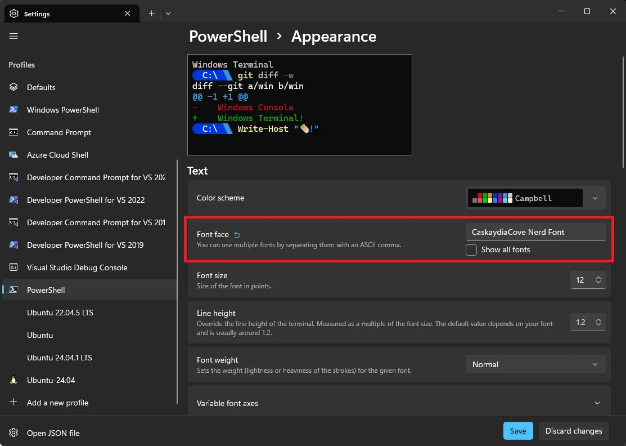The image size is (626, 446).
Task: Click the plus icon to add a profile
Action: click(13, 403)
